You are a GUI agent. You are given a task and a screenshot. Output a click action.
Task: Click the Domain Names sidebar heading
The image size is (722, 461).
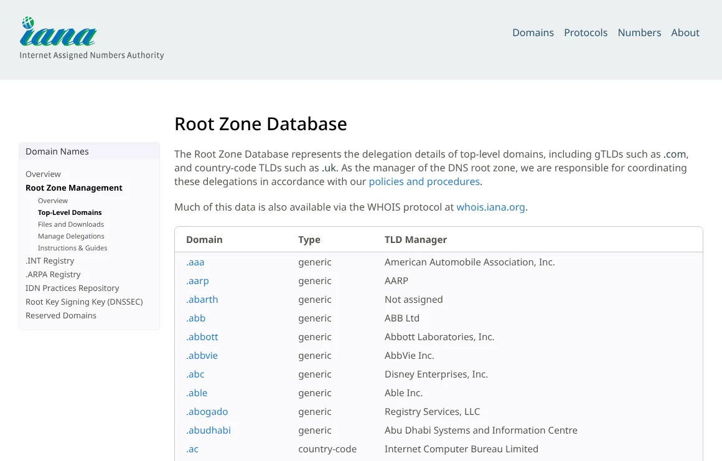(x=57, y=151)
